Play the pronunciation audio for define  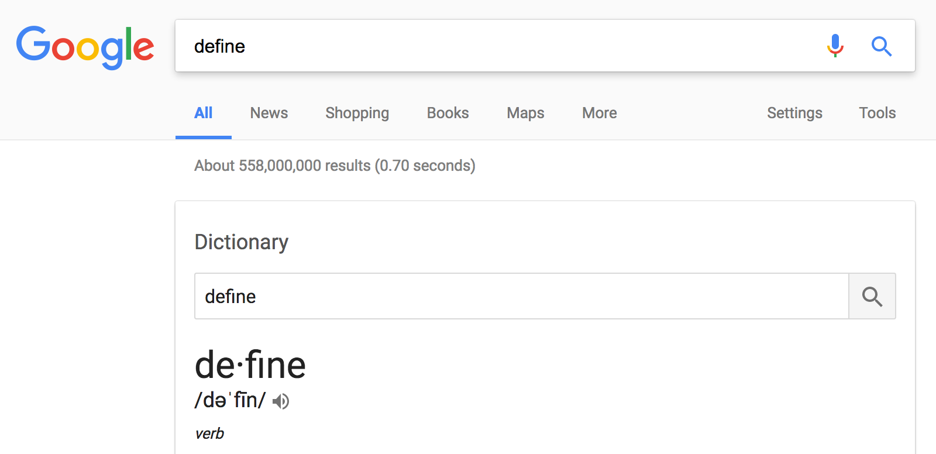[281, 401]
